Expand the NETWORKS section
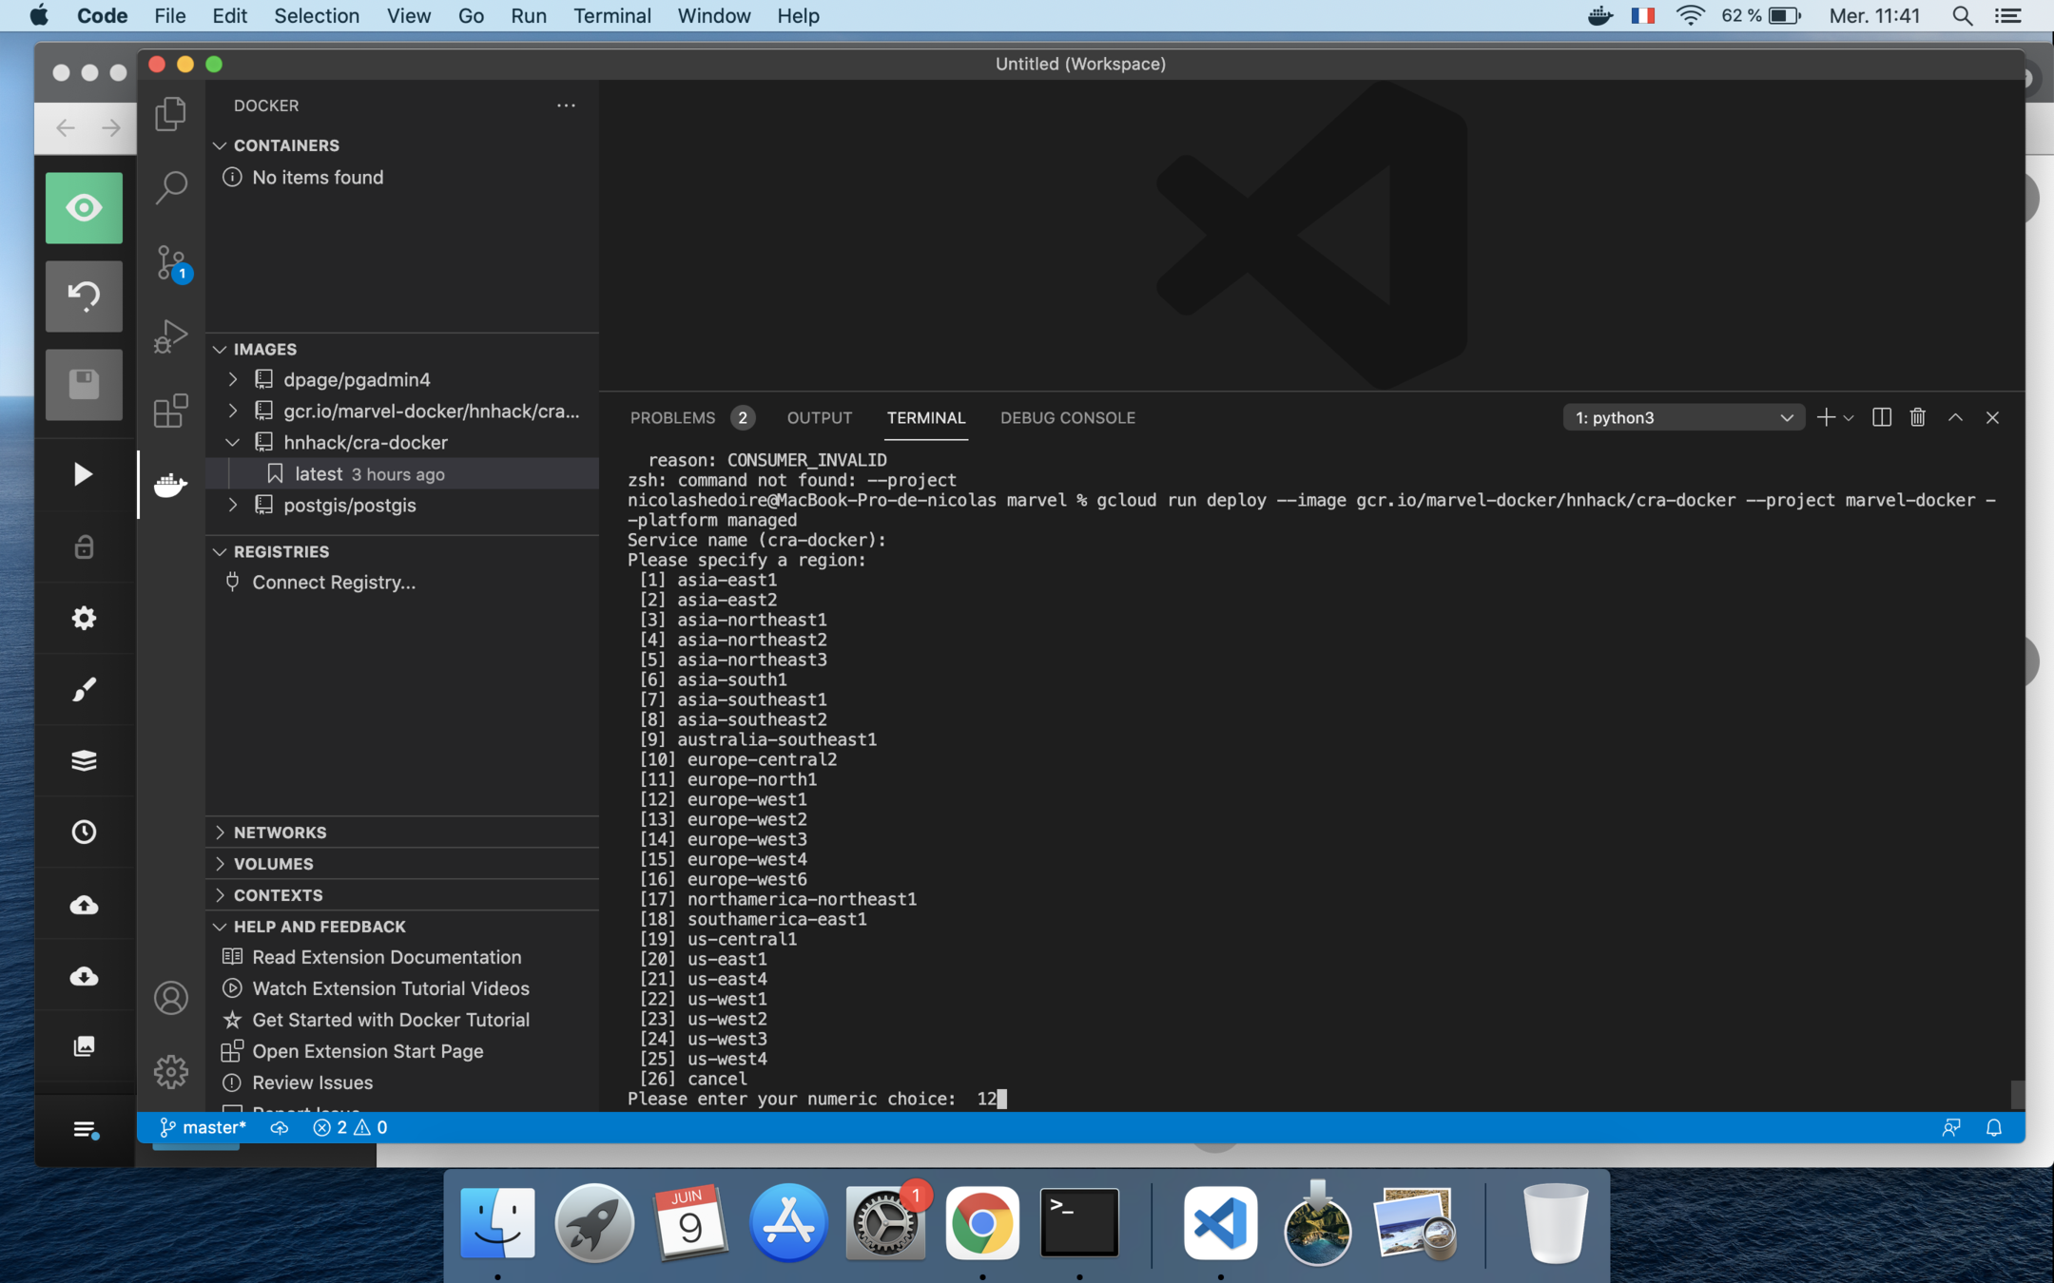 click(280, 832)
